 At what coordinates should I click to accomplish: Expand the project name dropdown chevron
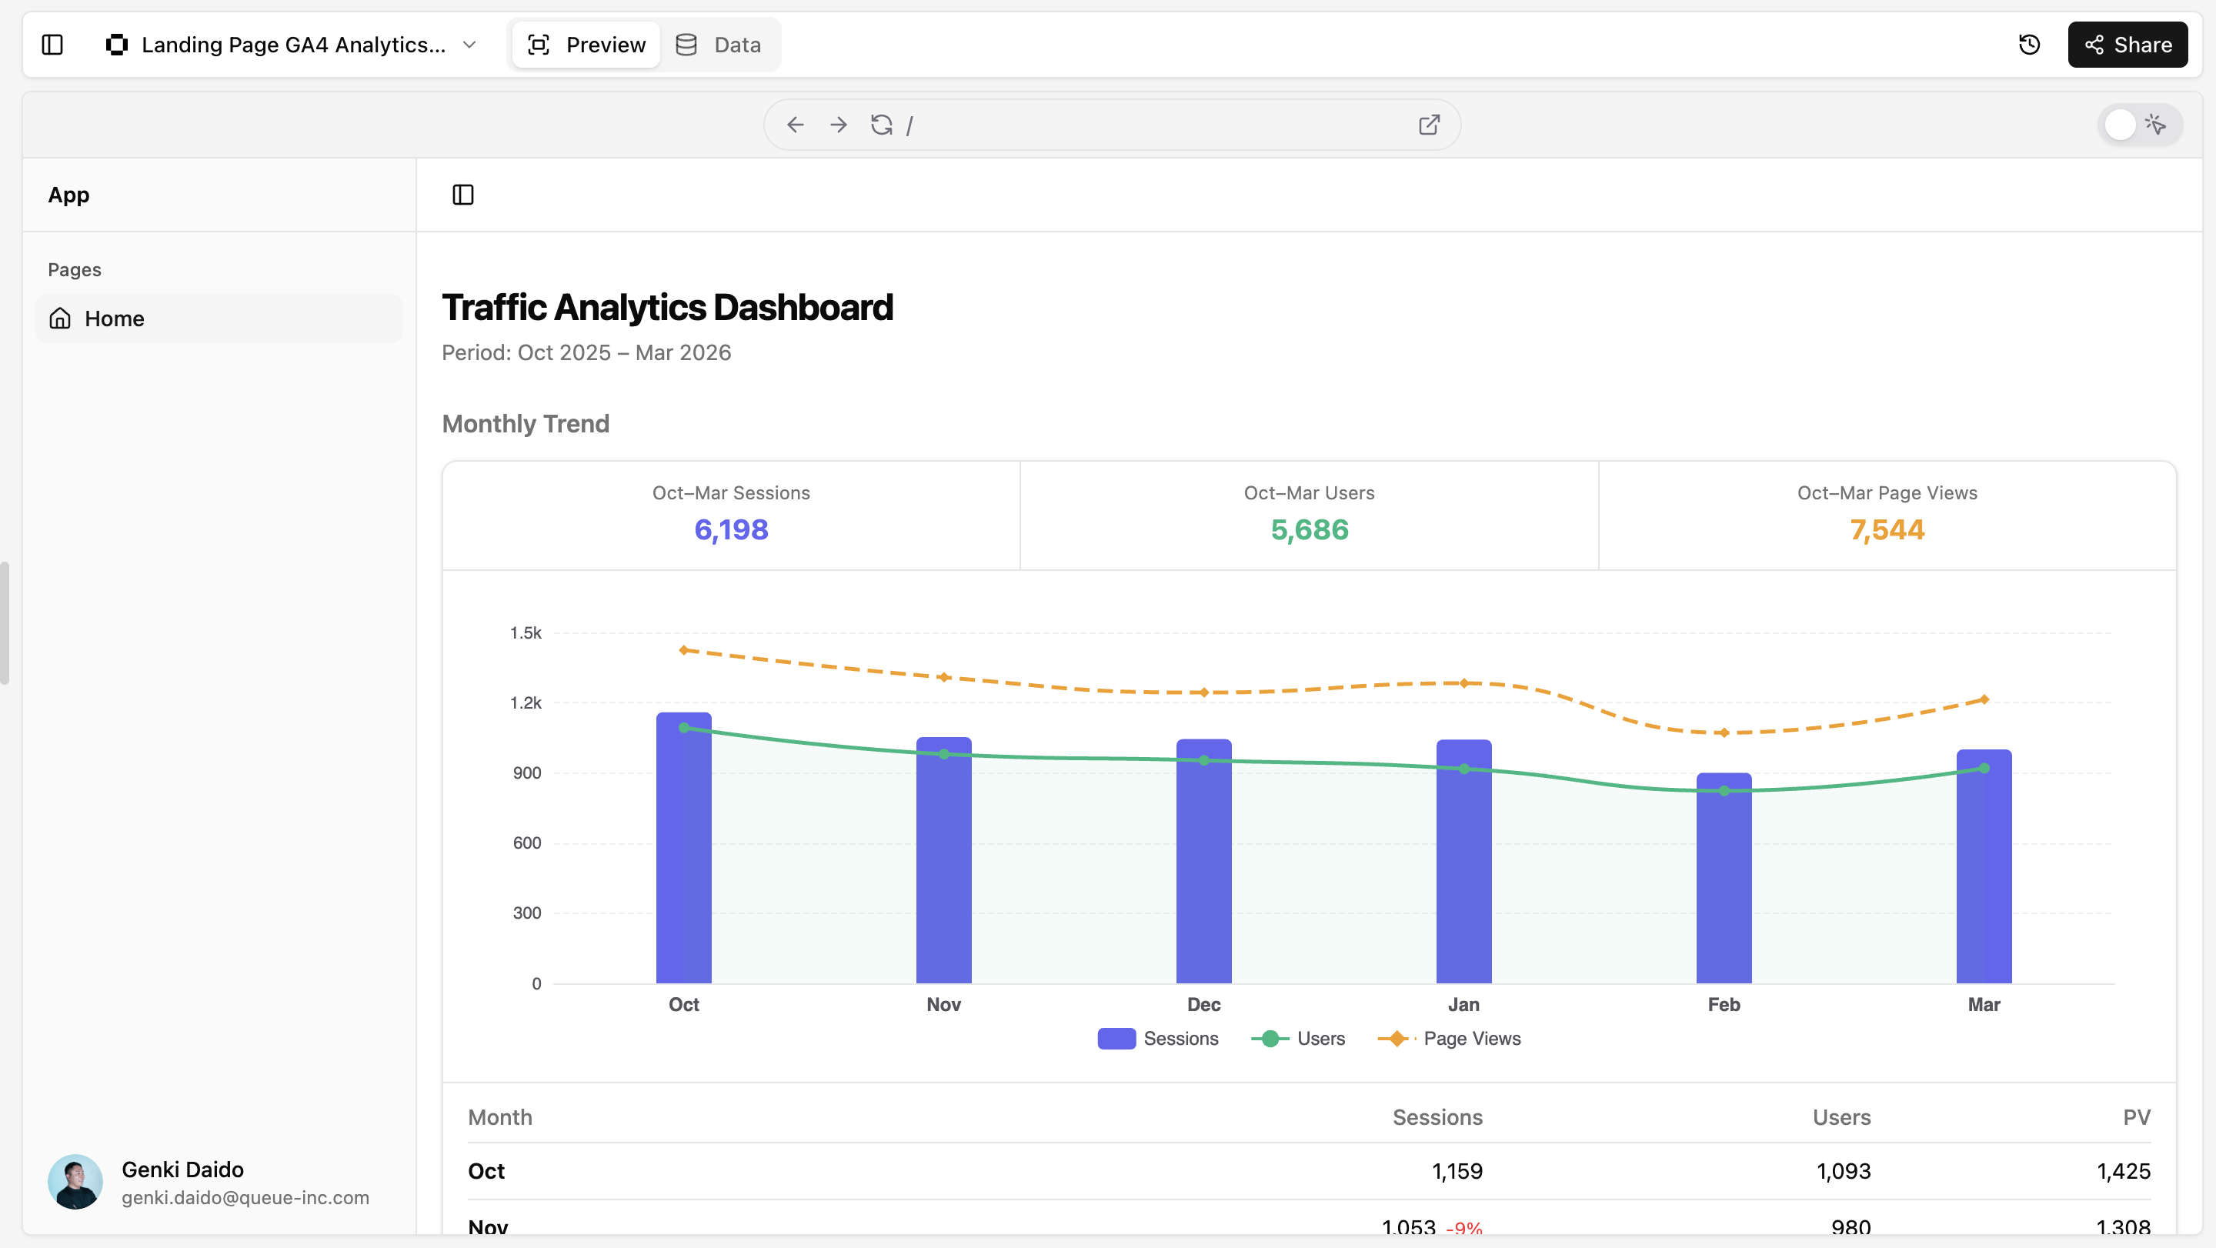pyautogui.click(x=469, y=45)
